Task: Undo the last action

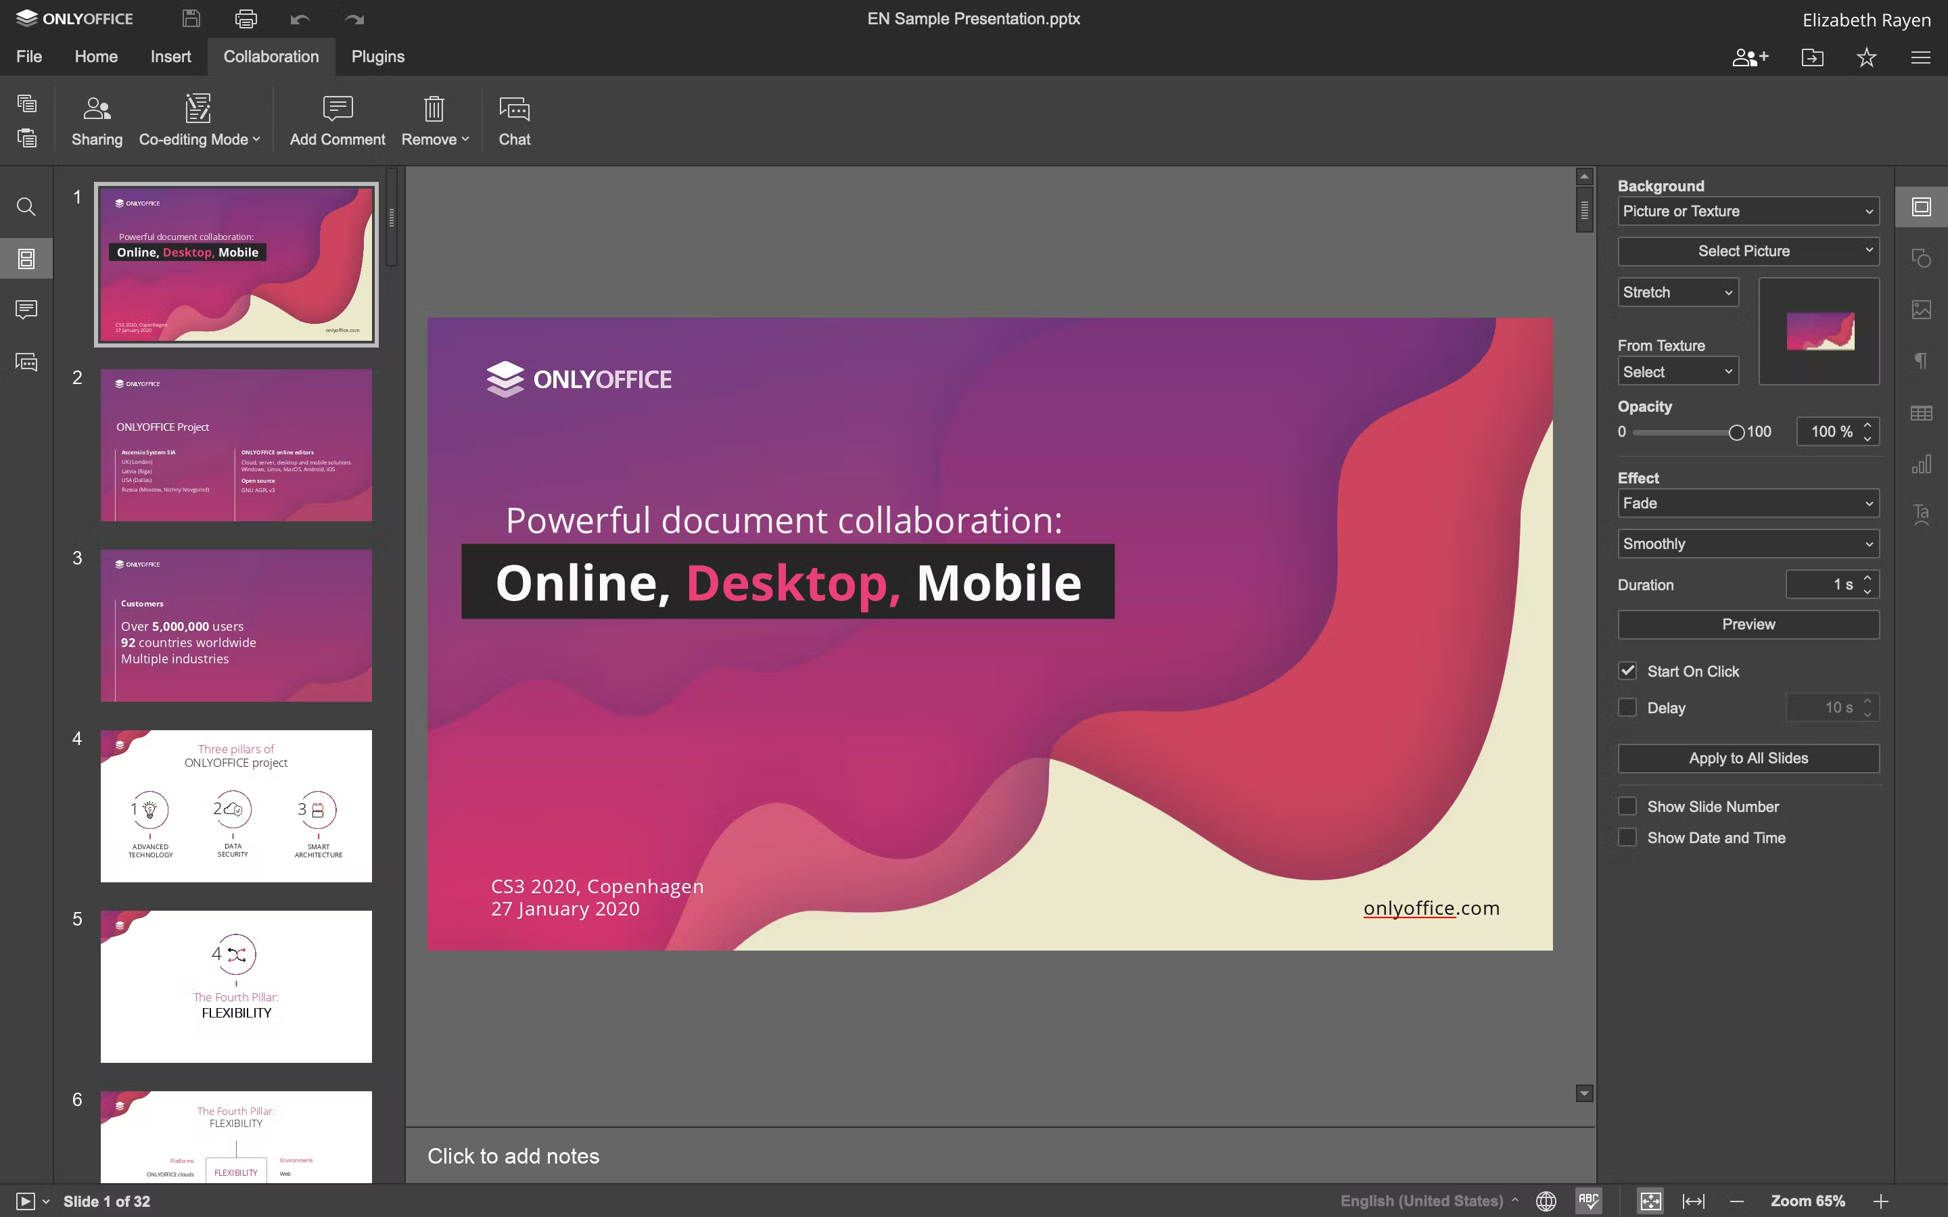Action: click(300, 18)
